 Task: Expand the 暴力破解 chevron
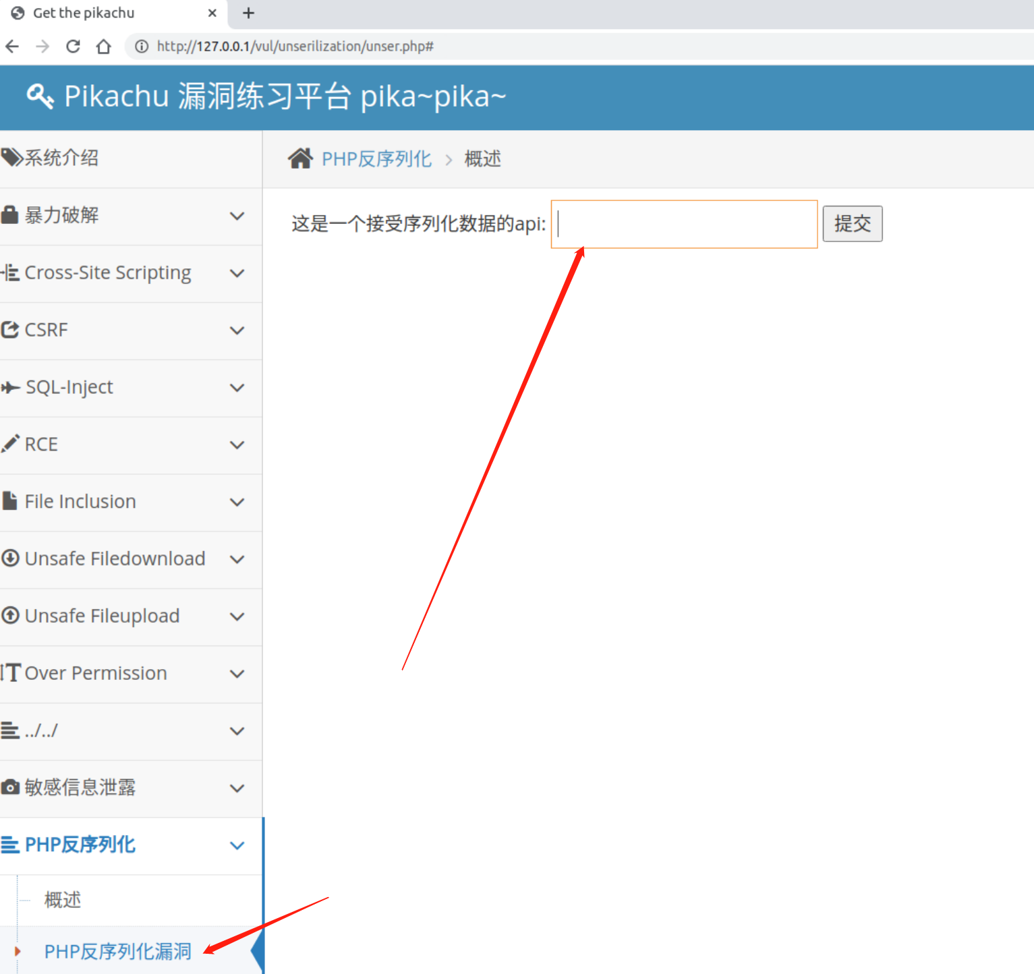(237, 216)
